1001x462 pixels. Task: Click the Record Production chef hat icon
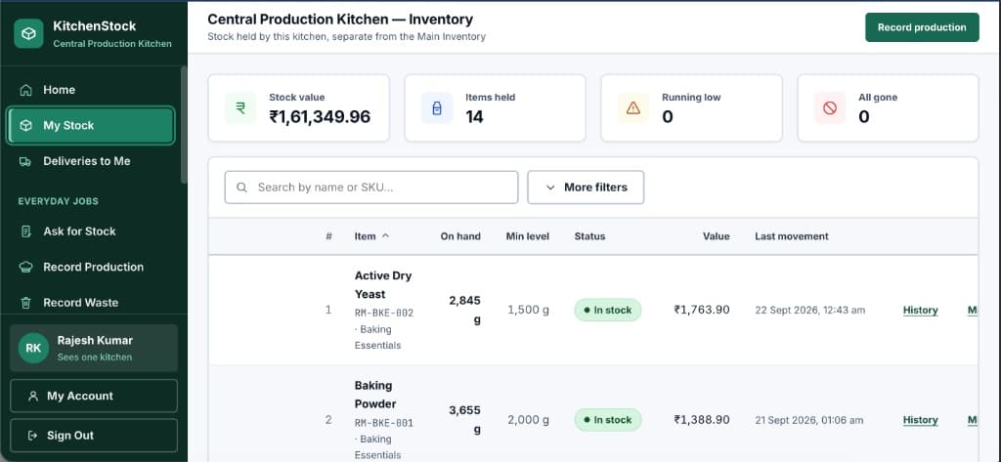[25, 268]
